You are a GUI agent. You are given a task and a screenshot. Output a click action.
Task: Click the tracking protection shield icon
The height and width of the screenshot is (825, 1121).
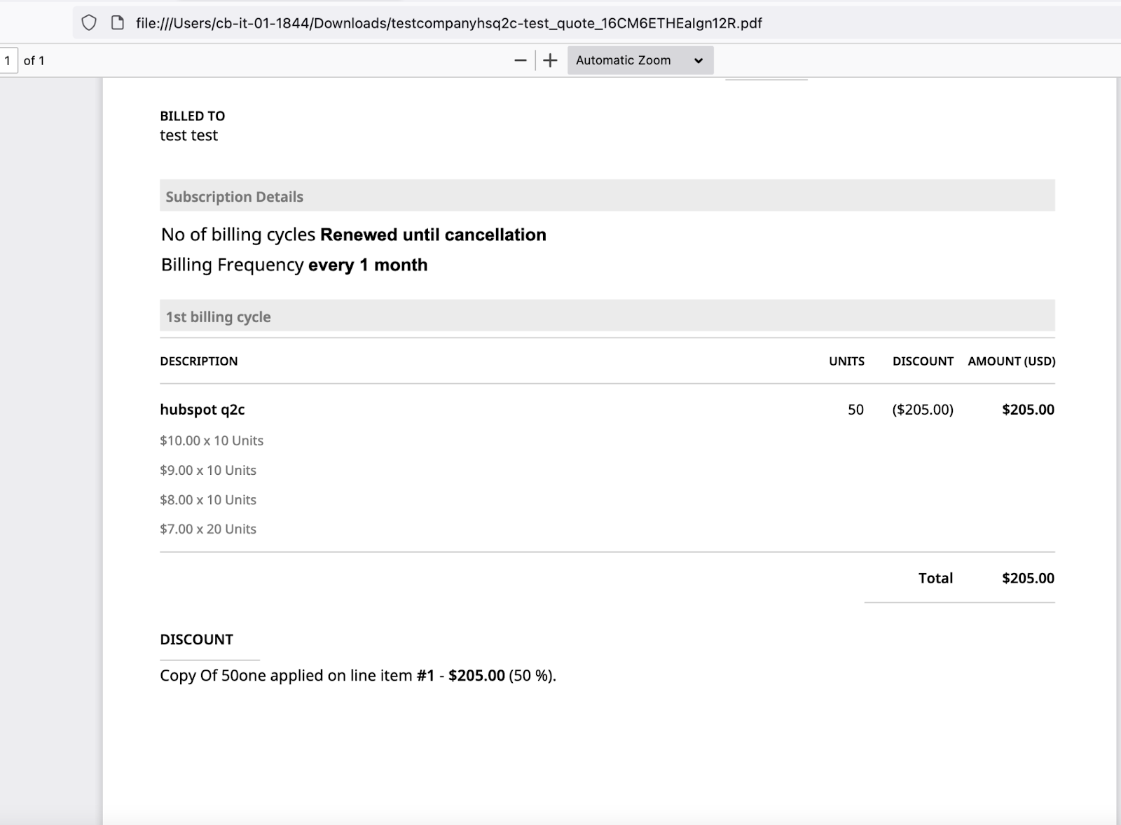coord(89,23)
